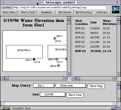Click the Netscape N logo icon
Screen dimensions: 121x110
tap(116, 10)
